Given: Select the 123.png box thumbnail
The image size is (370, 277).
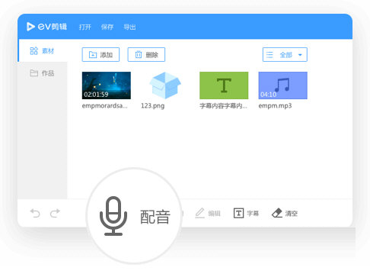Looking at the screenshot, I should (x=165, y=85).
